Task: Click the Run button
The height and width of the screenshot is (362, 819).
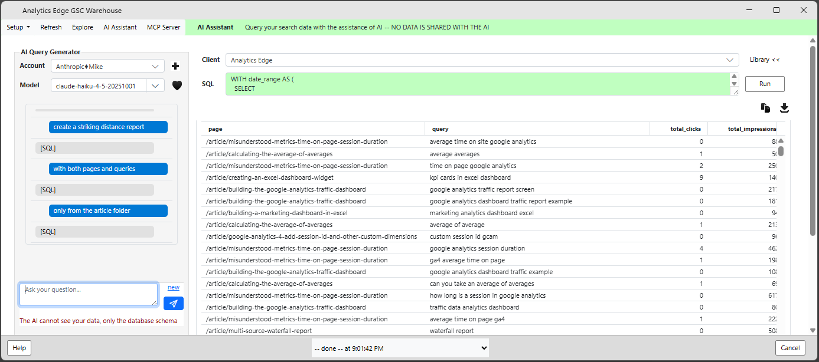Action: click(x=765, y=84)
